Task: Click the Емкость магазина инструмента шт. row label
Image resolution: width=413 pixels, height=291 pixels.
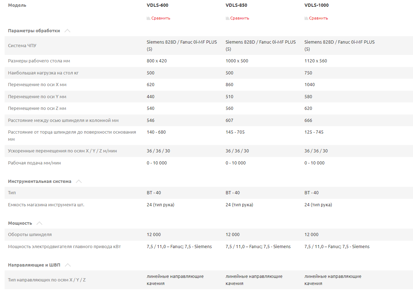Action: coord(46,205)
